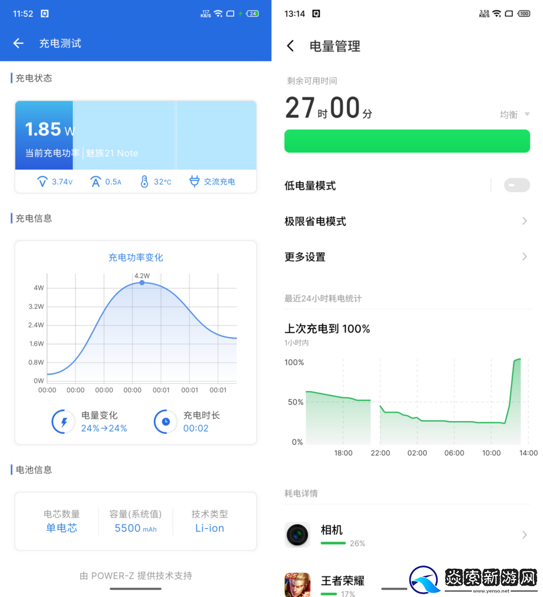Viewport: 543px width, 597px height.
Task: Enable the 低电量模式 toggle switch
Action: coord(516,186)
